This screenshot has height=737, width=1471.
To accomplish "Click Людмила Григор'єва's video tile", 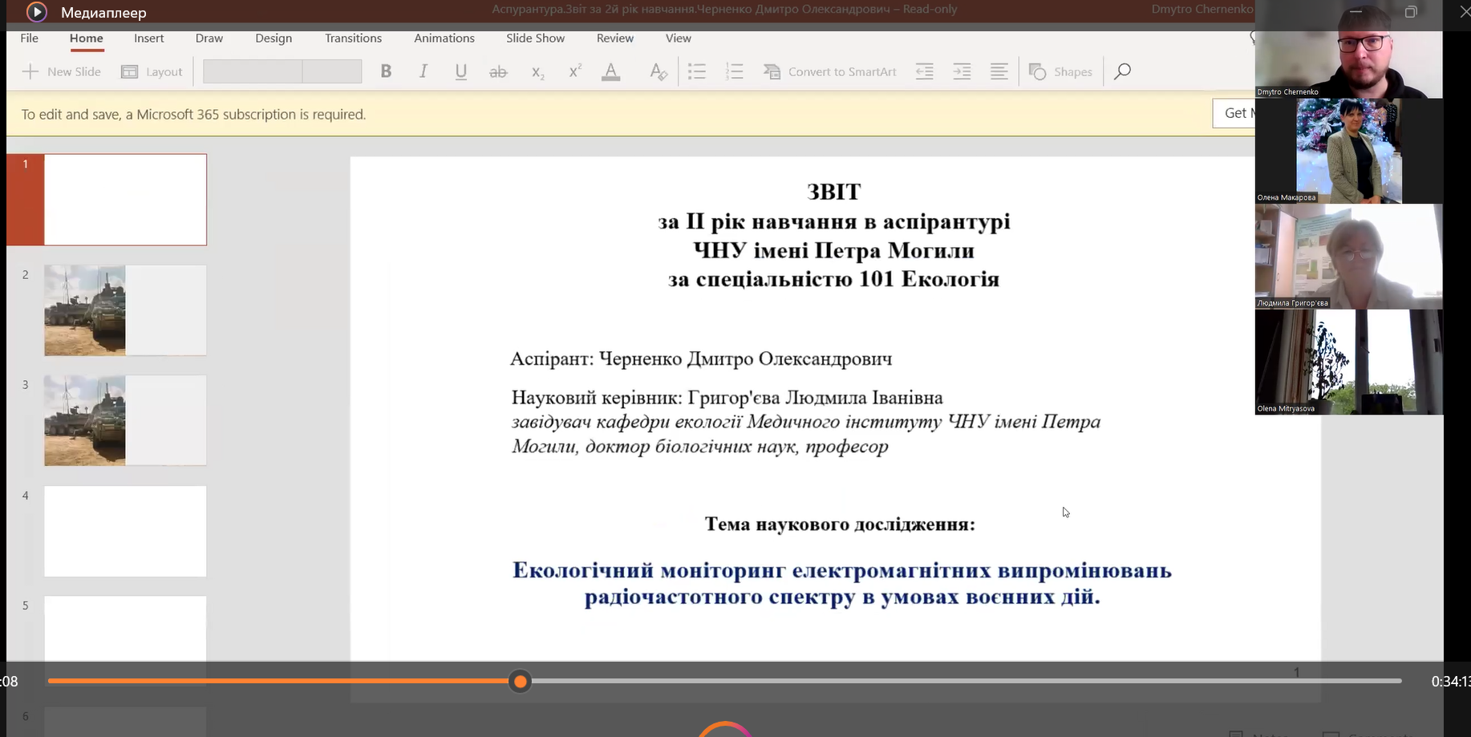I will (x=1348, y=257).
